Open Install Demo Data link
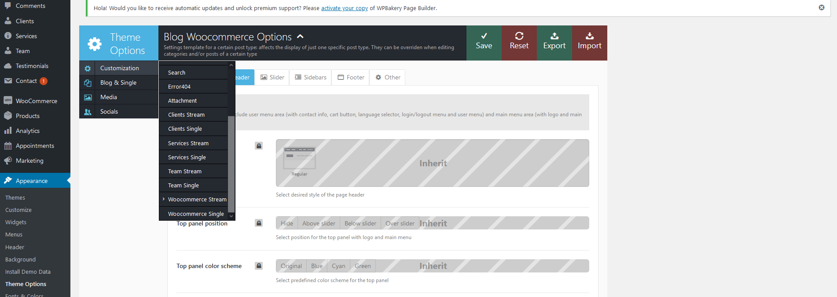 pyautogui.click(x=28, y=272)
